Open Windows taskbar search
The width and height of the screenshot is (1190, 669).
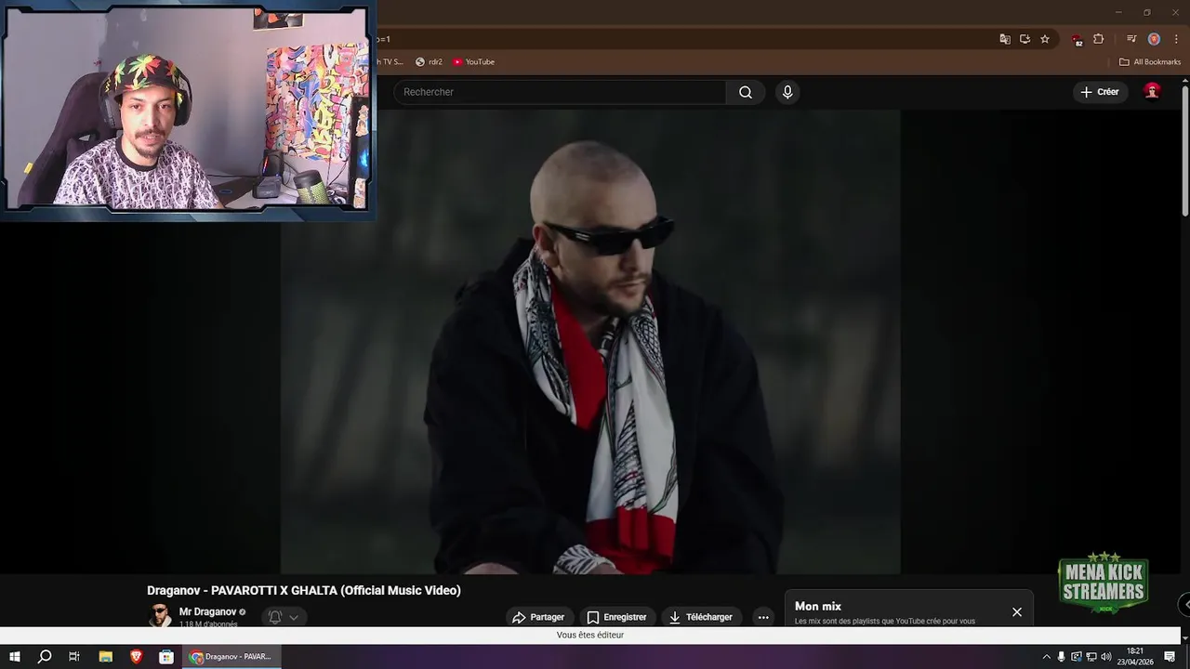click(x=45, y=657)
